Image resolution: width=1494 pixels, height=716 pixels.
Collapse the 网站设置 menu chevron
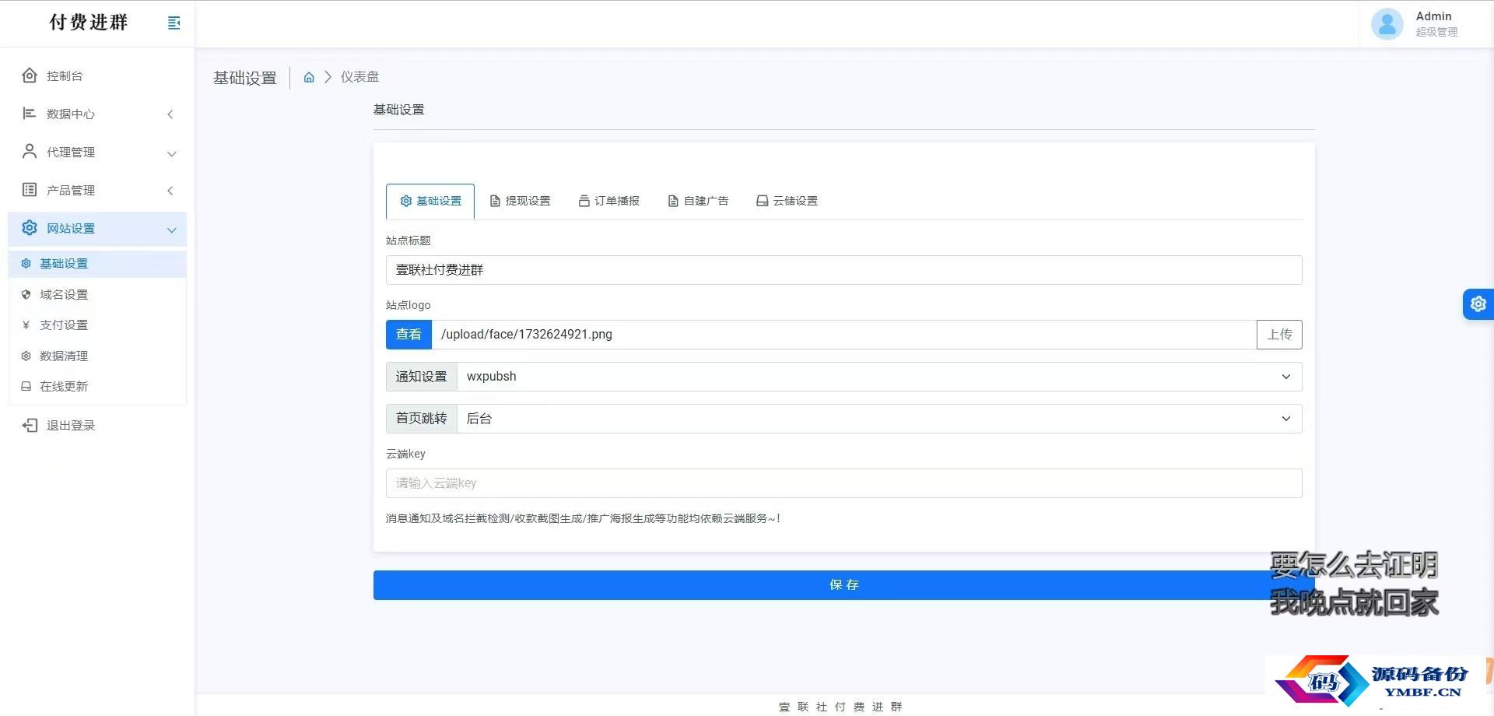click(x=171, y=230)
